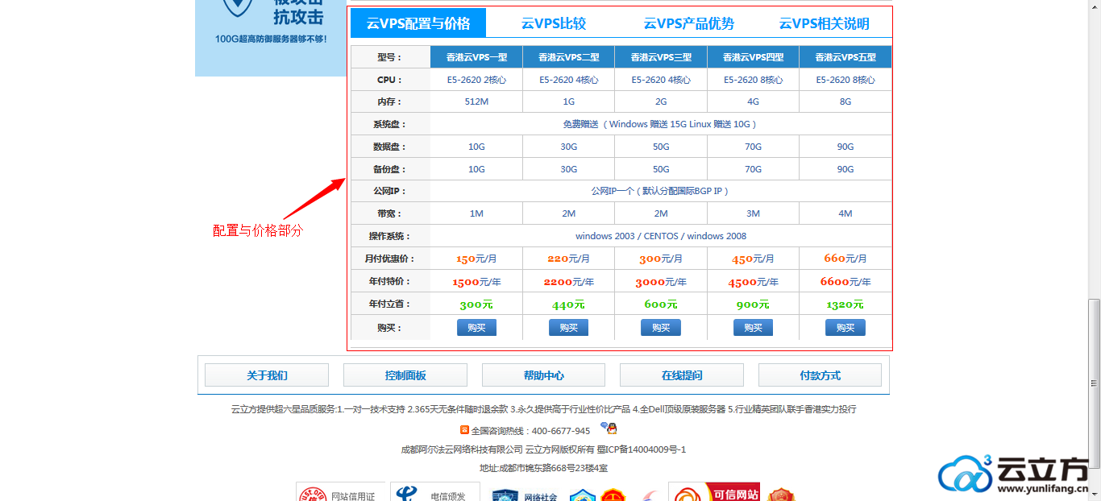Click the 蜀ICP备14004009号-1 record number
The image size is (1101, 501).
click(642, 449)
